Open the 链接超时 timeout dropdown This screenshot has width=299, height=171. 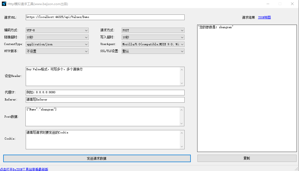pos(86,37)
